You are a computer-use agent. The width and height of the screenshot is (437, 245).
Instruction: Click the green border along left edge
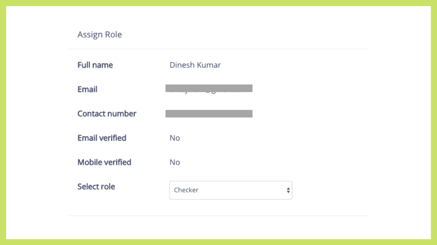click(x=3, y=122)
